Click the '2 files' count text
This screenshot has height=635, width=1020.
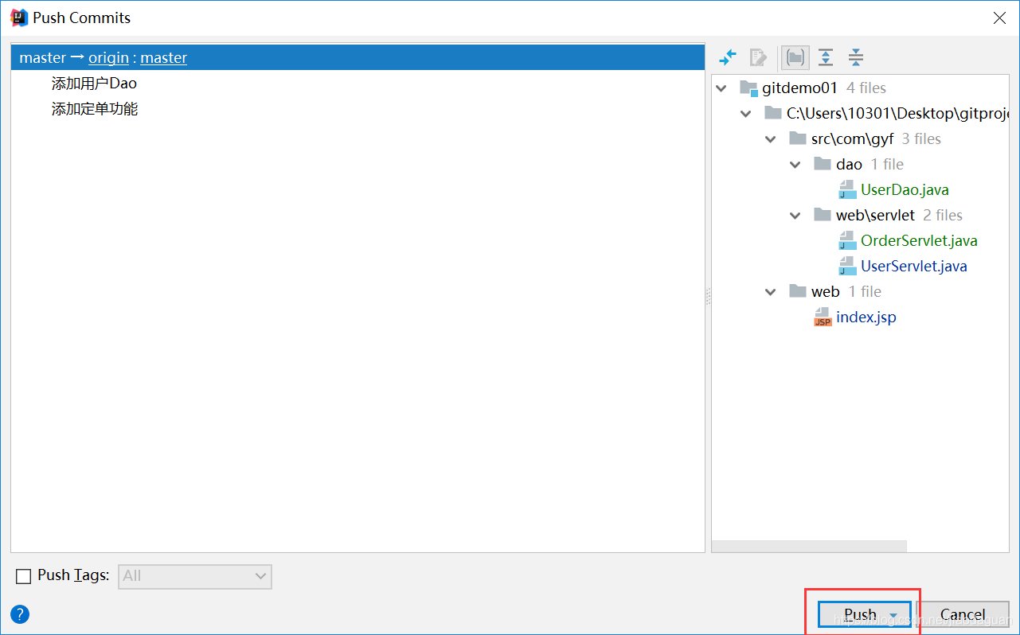click(x=943, y=216)
